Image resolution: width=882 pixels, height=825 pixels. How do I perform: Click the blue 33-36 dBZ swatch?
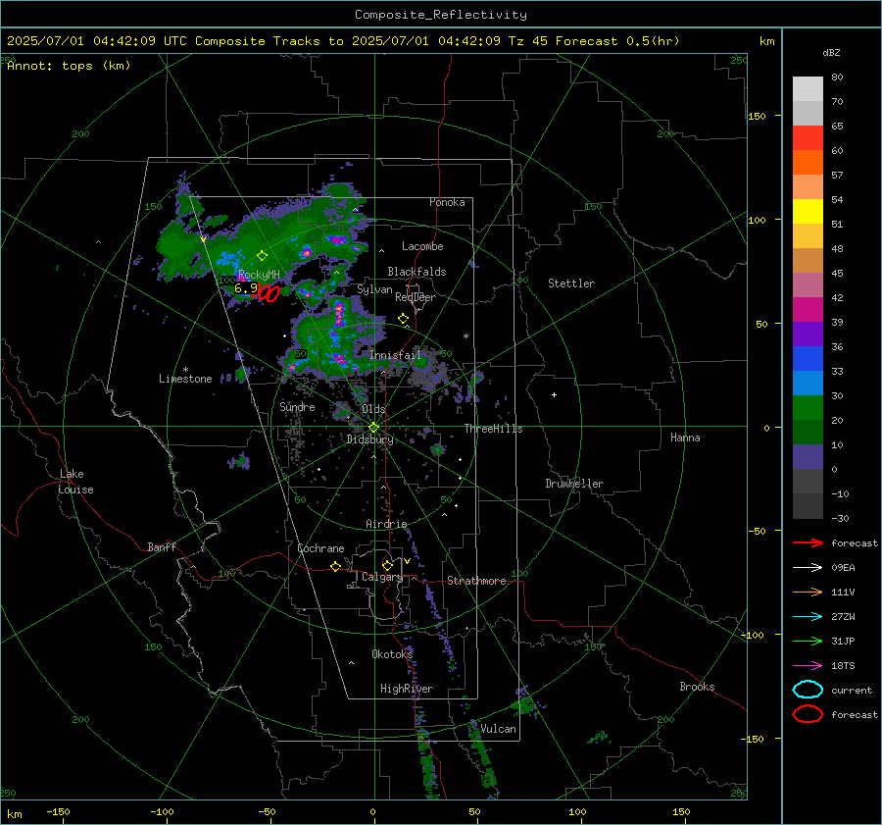coord(808,359)
